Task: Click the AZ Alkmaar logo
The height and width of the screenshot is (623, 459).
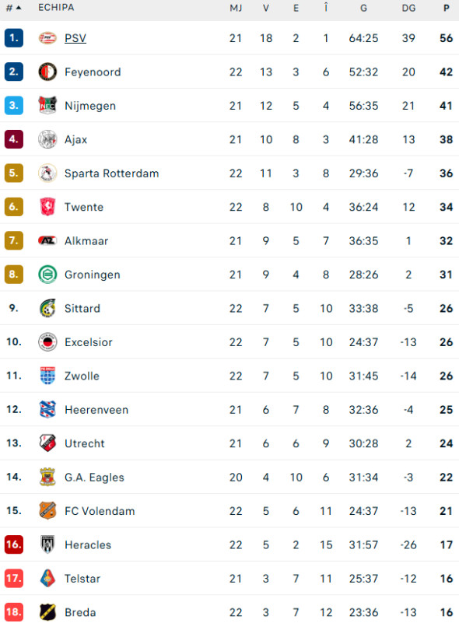Action: coord(47,241)
